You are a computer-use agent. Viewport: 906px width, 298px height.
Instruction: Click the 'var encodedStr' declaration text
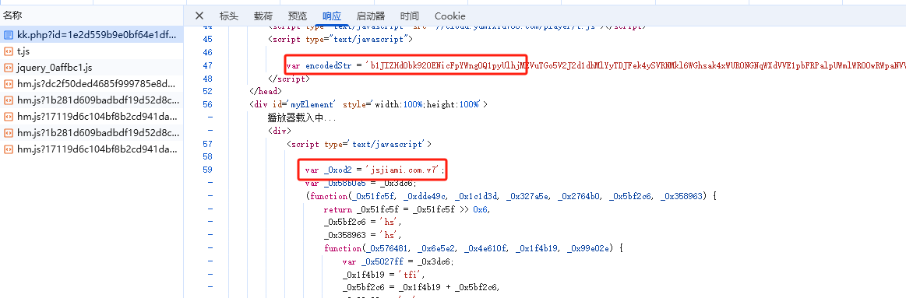click(319, 65)
